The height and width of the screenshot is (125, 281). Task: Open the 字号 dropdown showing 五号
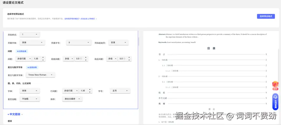[x=120, y=91]
